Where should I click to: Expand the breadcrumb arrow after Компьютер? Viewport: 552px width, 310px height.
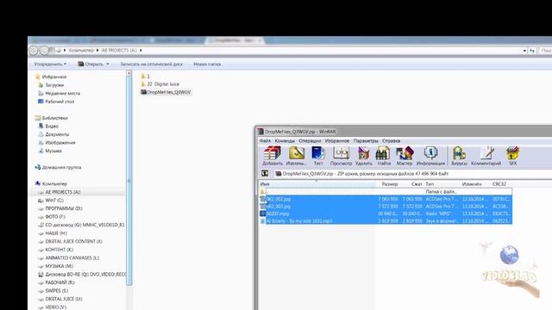point(97,51)
